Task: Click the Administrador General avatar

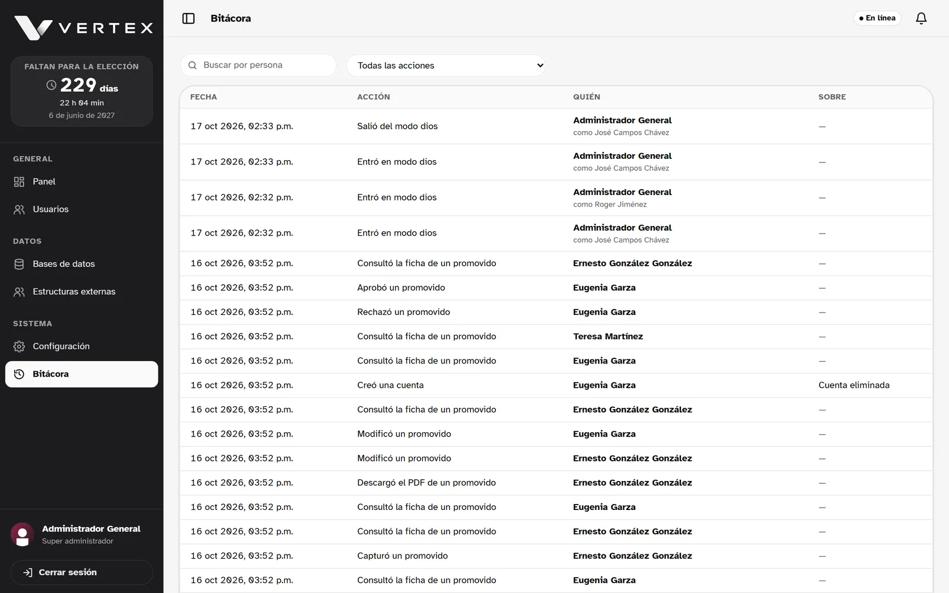Action: [x=23, y=534]
